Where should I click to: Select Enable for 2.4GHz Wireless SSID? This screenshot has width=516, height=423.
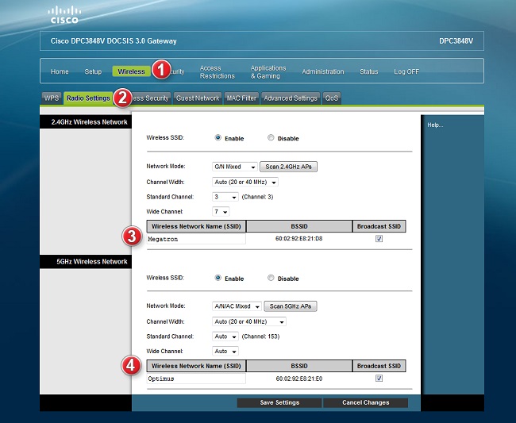pos(218,138)
